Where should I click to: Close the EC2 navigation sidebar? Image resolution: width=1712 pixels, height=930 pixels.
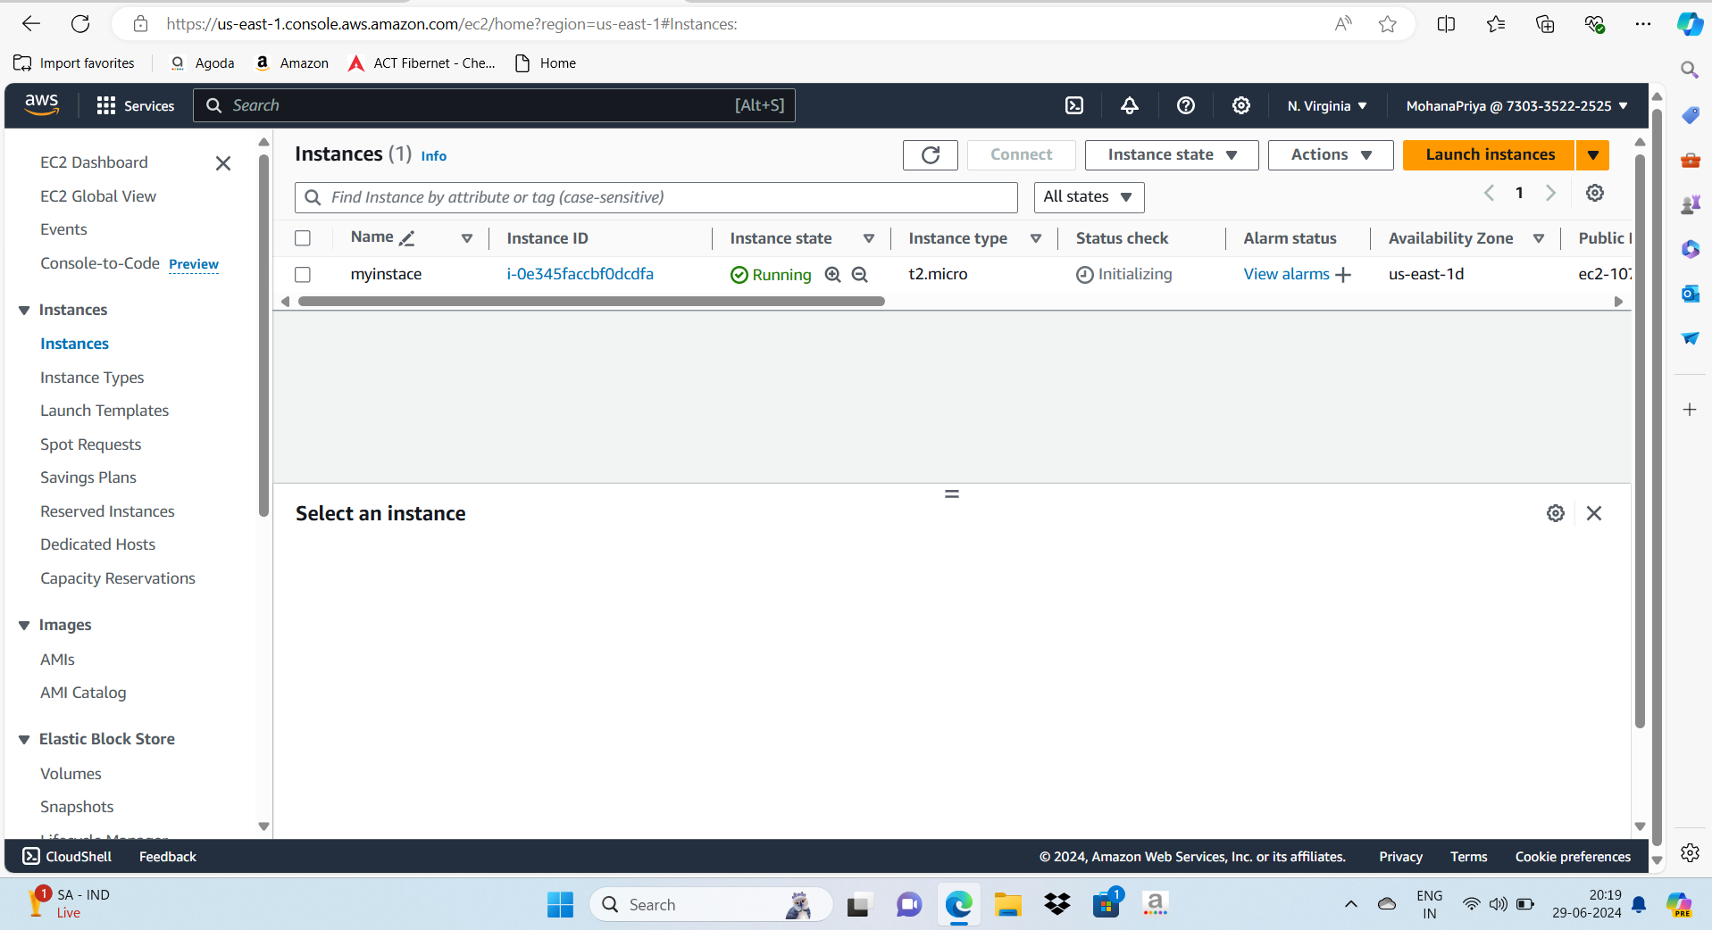(x=223, y=163)
